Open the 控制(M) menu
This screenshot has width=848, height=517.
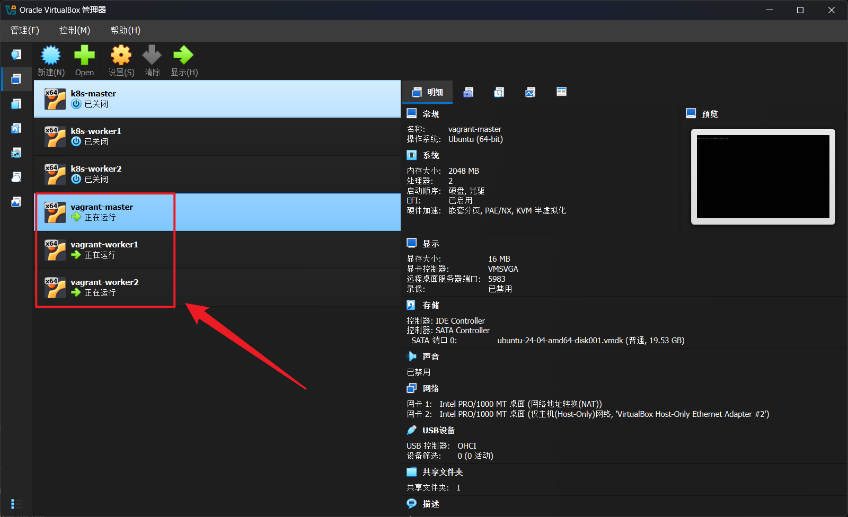click(74, 30)
